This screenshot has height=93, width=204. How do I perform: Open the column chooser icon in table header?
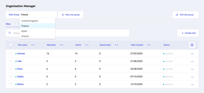coord(192,45)
